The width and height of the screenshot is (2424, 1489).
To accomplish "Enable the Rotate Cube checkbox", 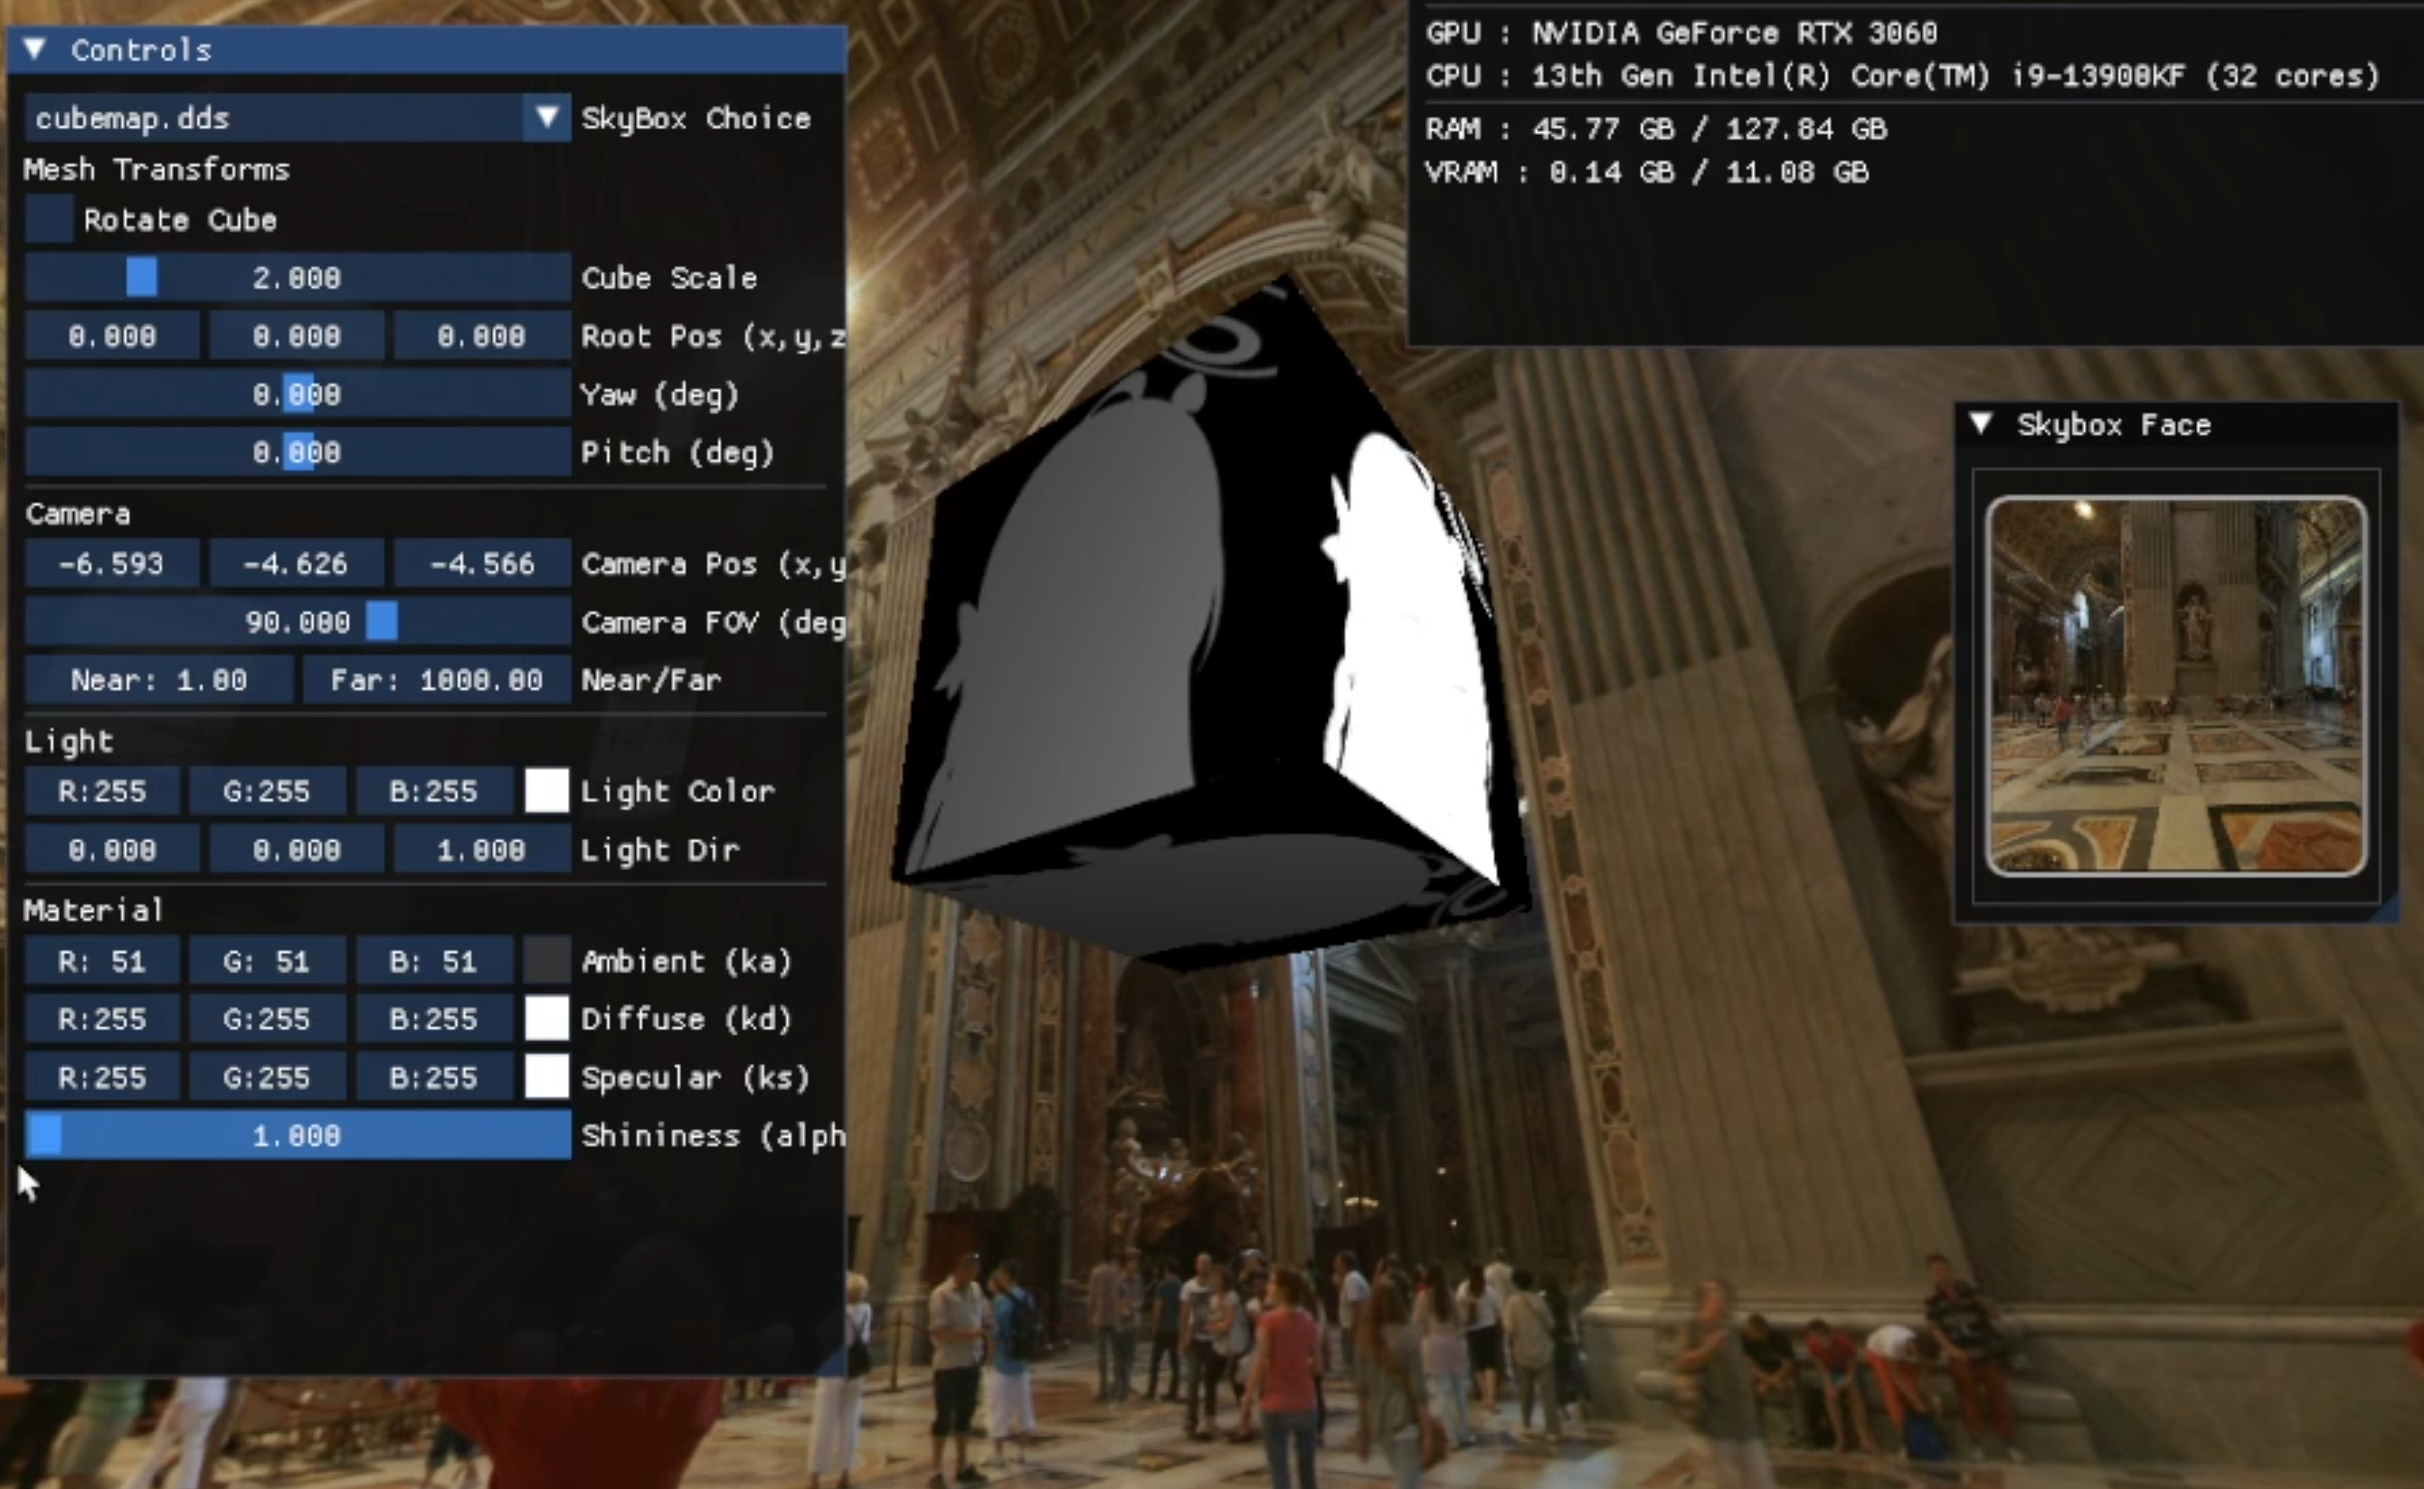I will (x=49, y=219).
